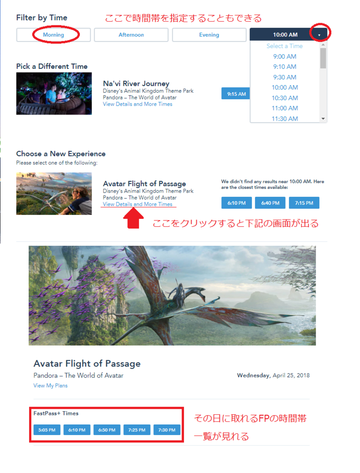Image resolution: width=360 pixels, height=473 pixels.
Task: Click the dropdown arrow next to 10:00 AM
Action: coord(319,35)
